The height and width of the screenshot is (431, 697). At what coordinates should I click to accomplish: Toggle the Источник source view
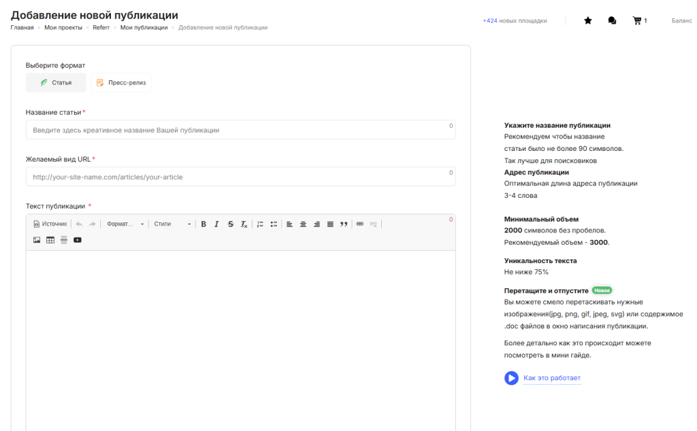point(50,224)
